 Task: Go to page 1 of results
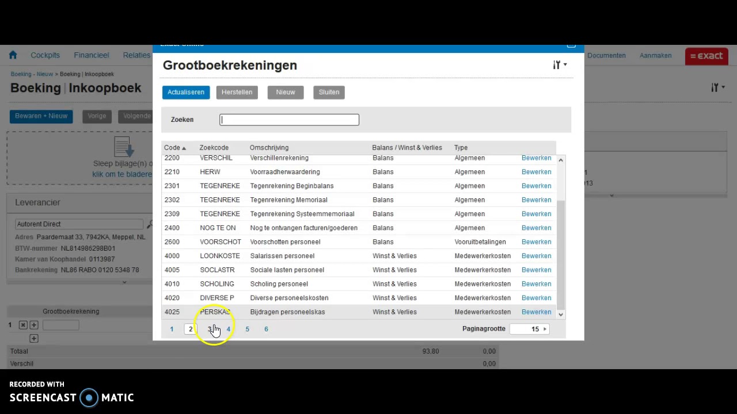(172, 329)
